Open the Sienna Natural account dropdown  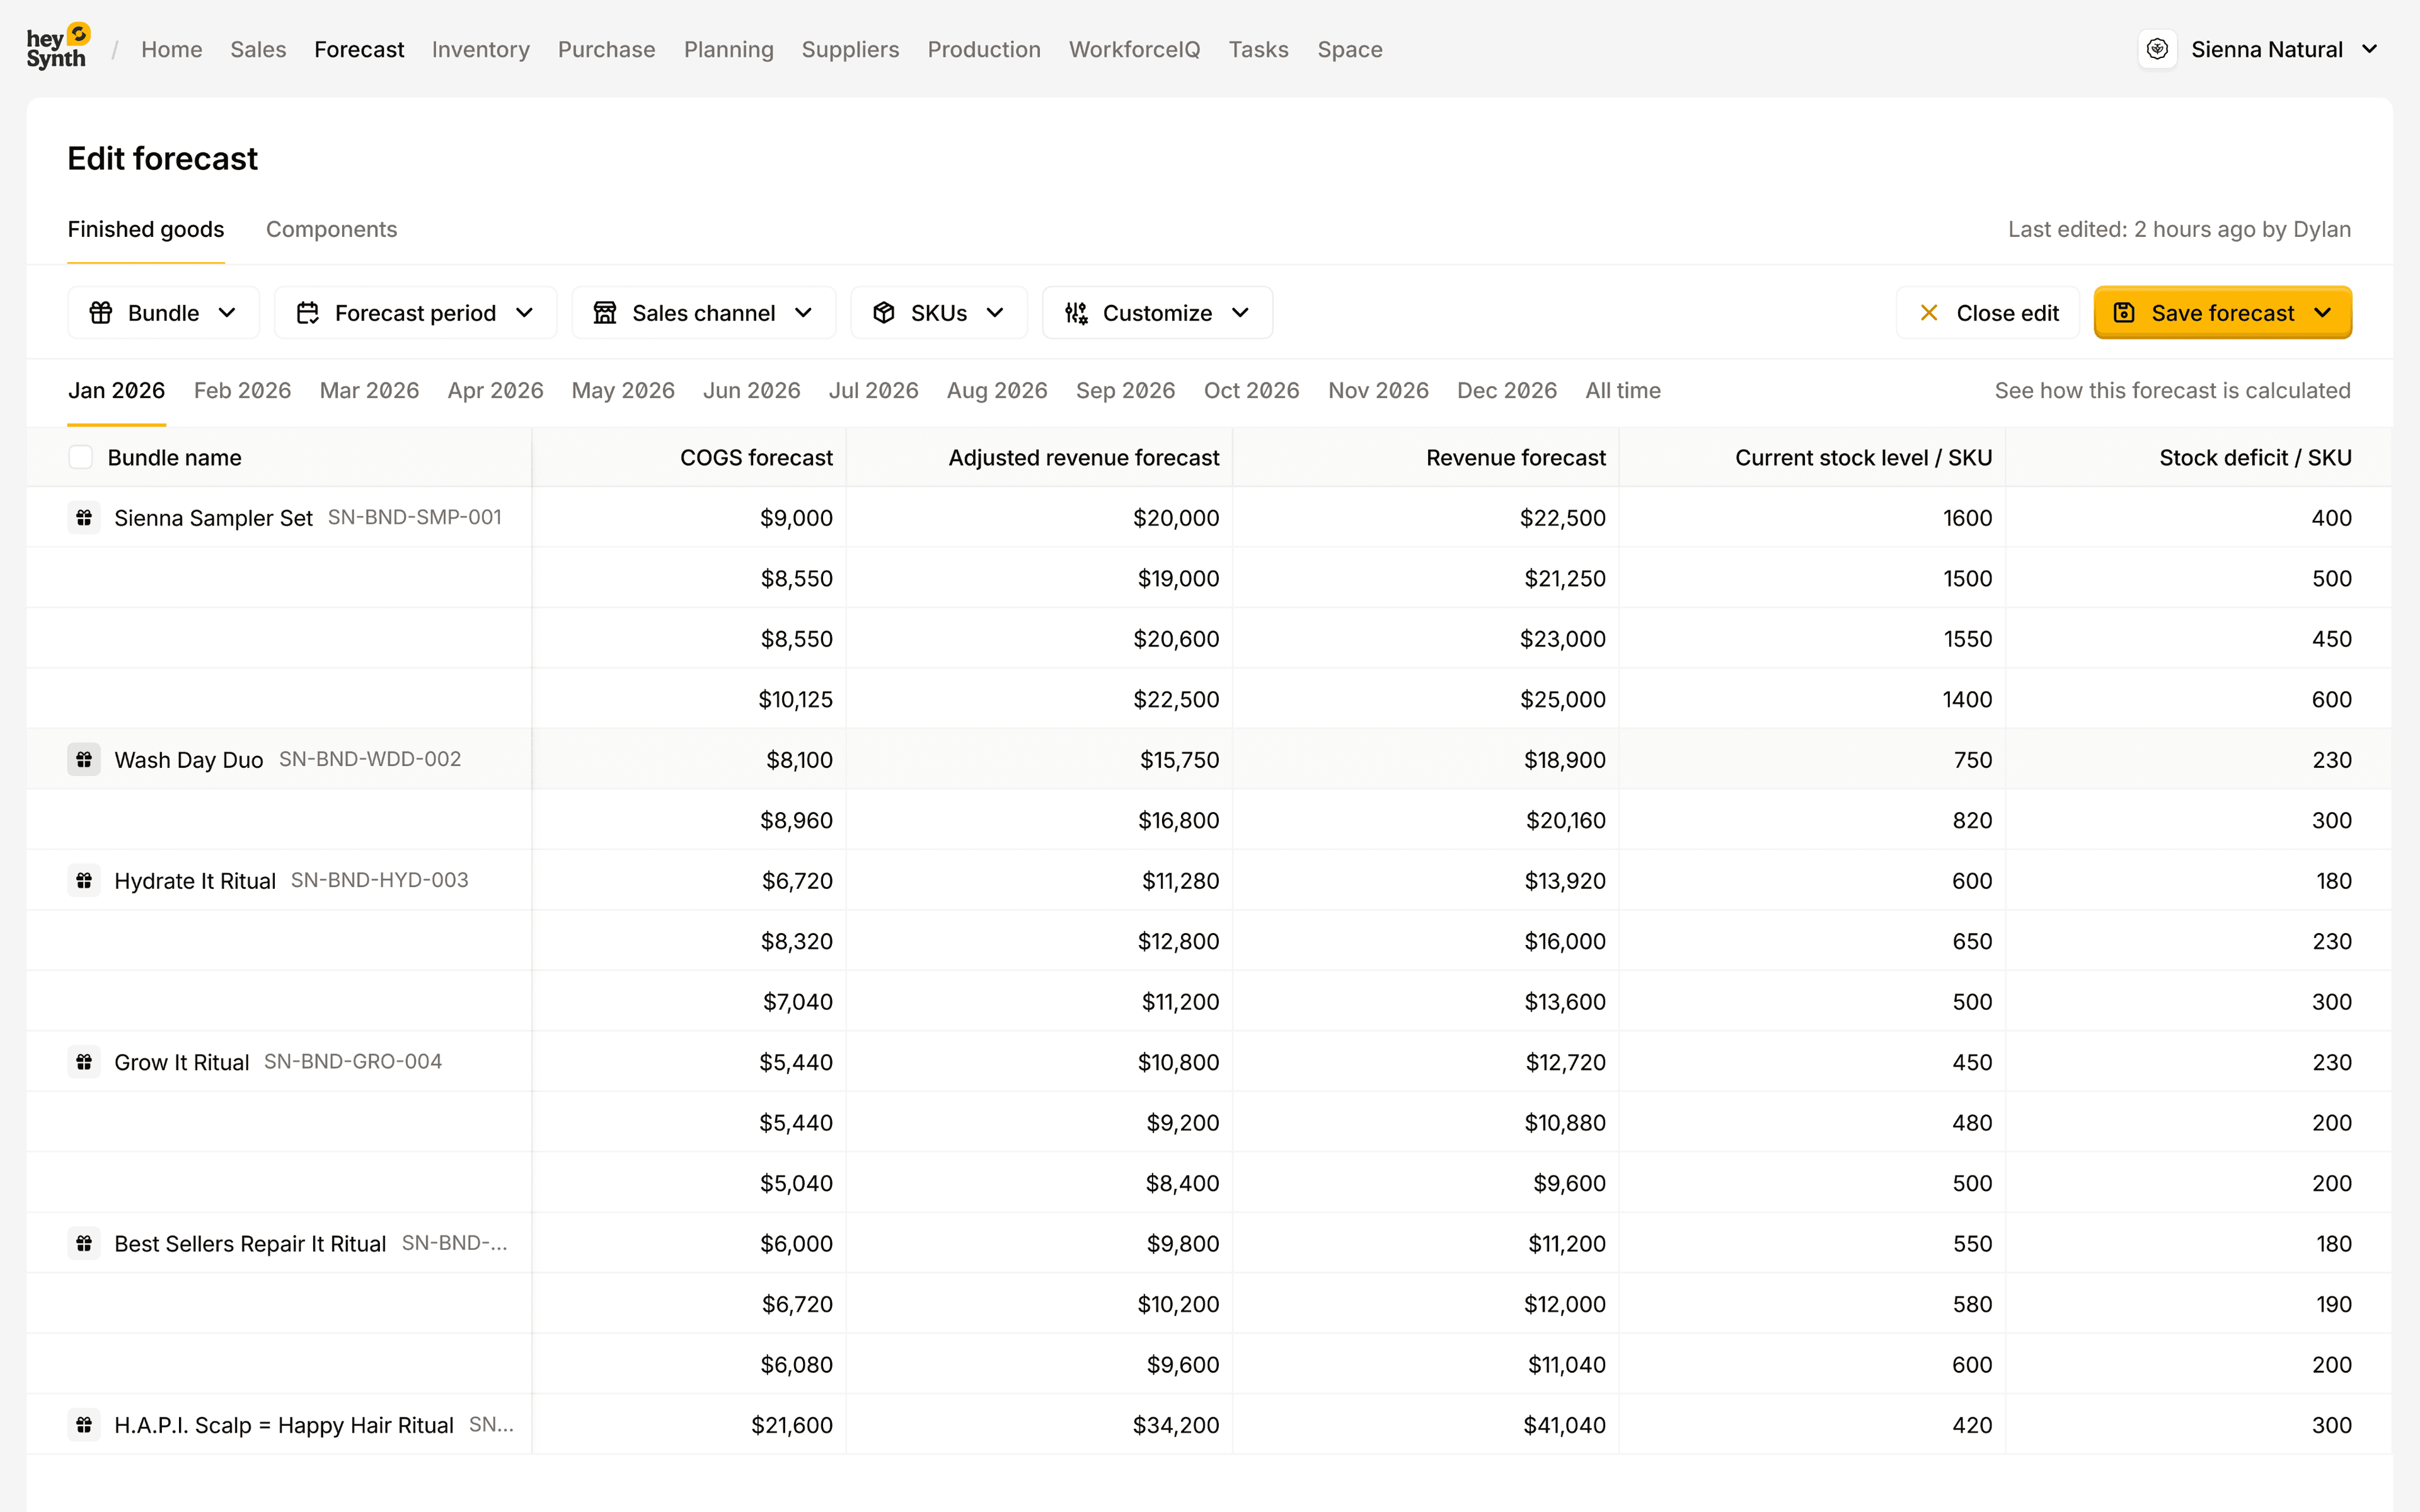2372,48
